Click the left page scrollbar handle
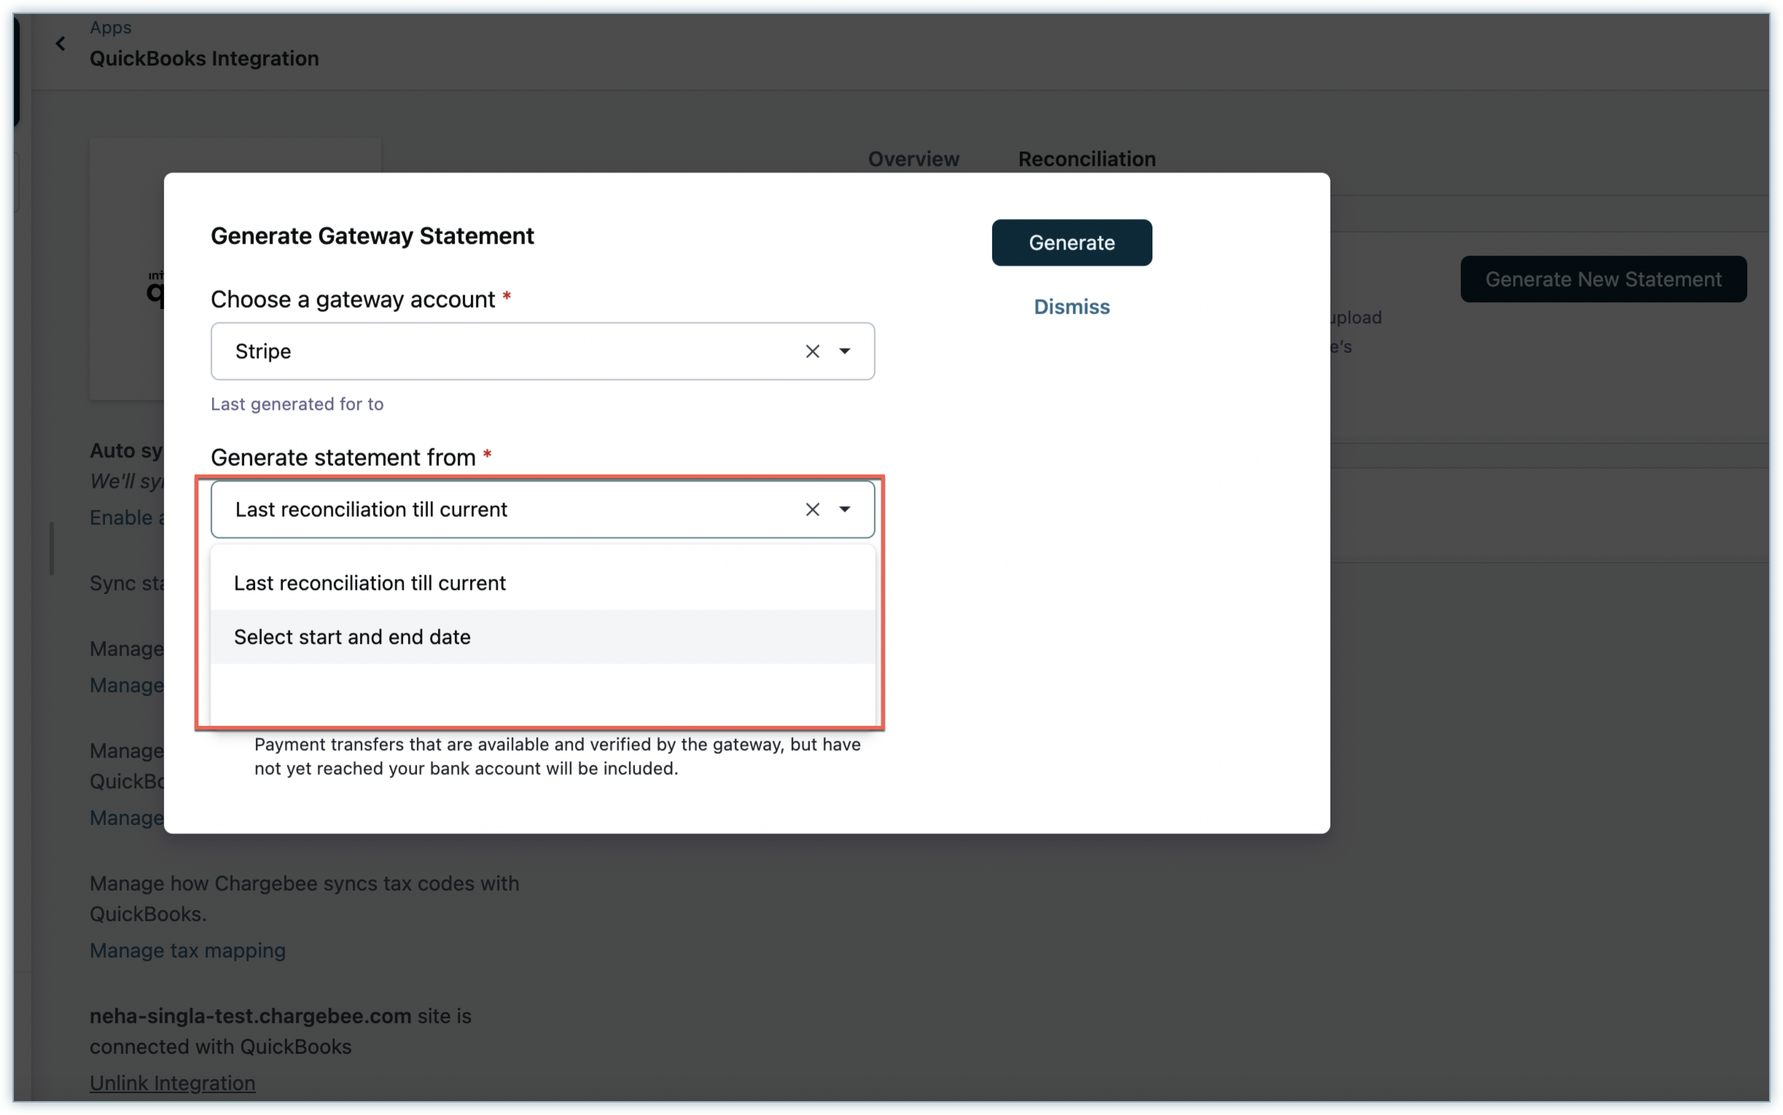This screenshot has height=1115, width=1783. pyautogui.click(x=52, y=549)
